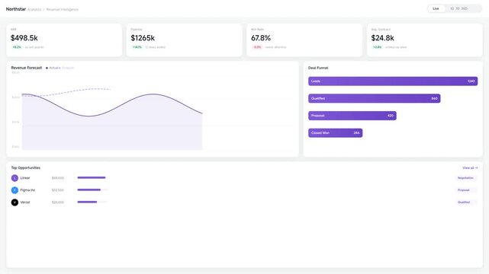This screenshot has width=489, height=274.
Task: Click the Proposal stage badge for Figma Inc
Action: 465,190
